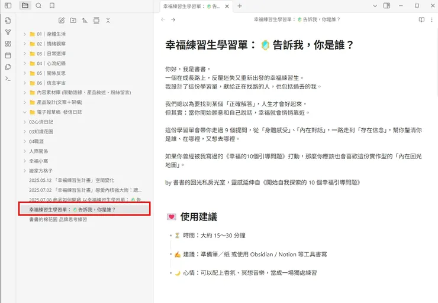
Task: Toggle auto-reveal current file icon
Action: [96, 20]
